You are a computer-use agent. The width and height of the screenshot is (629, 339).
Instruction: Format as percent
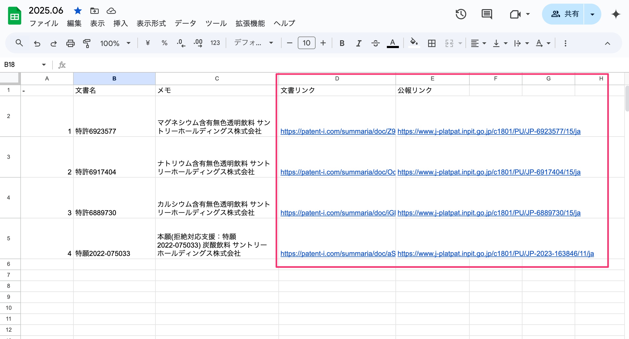coord(164,43)
